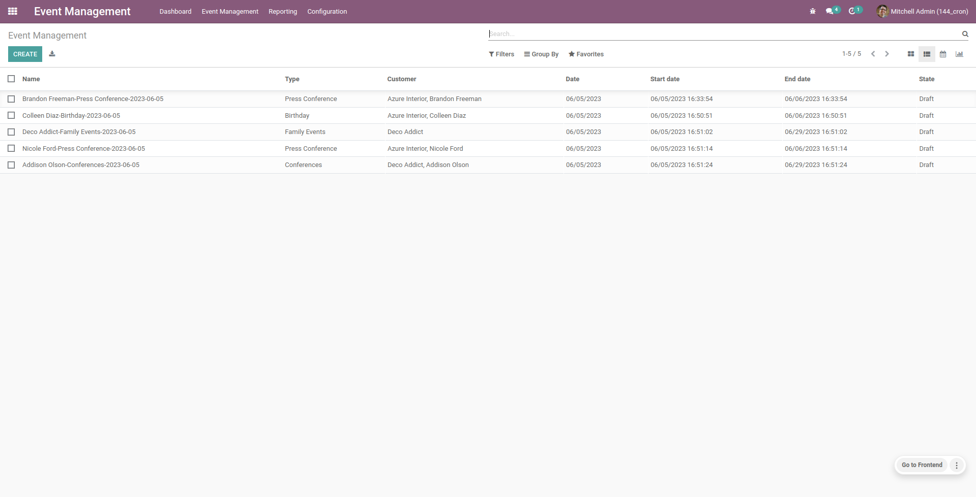Viewport: 976px width, 497px height.
Task: Click Draft state in Addison Olson row
Action: point(926,165)
